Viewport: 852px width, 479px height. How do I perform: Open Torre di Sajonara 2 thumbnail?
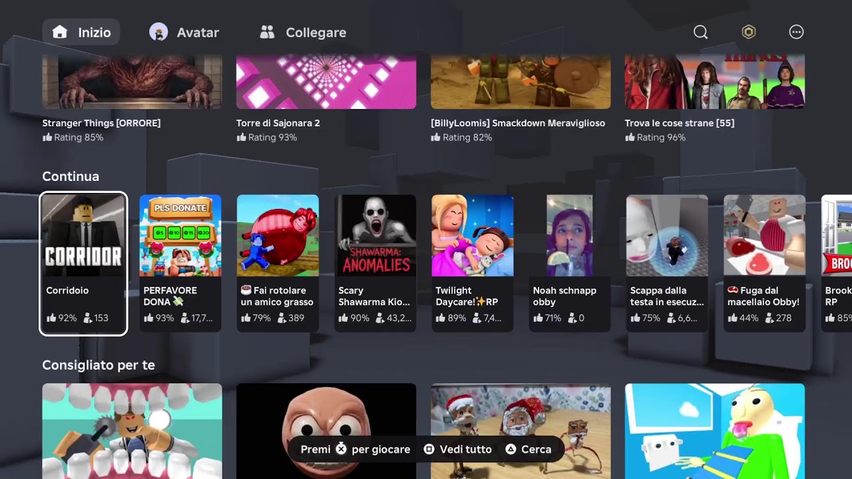[x=326, y=82]
